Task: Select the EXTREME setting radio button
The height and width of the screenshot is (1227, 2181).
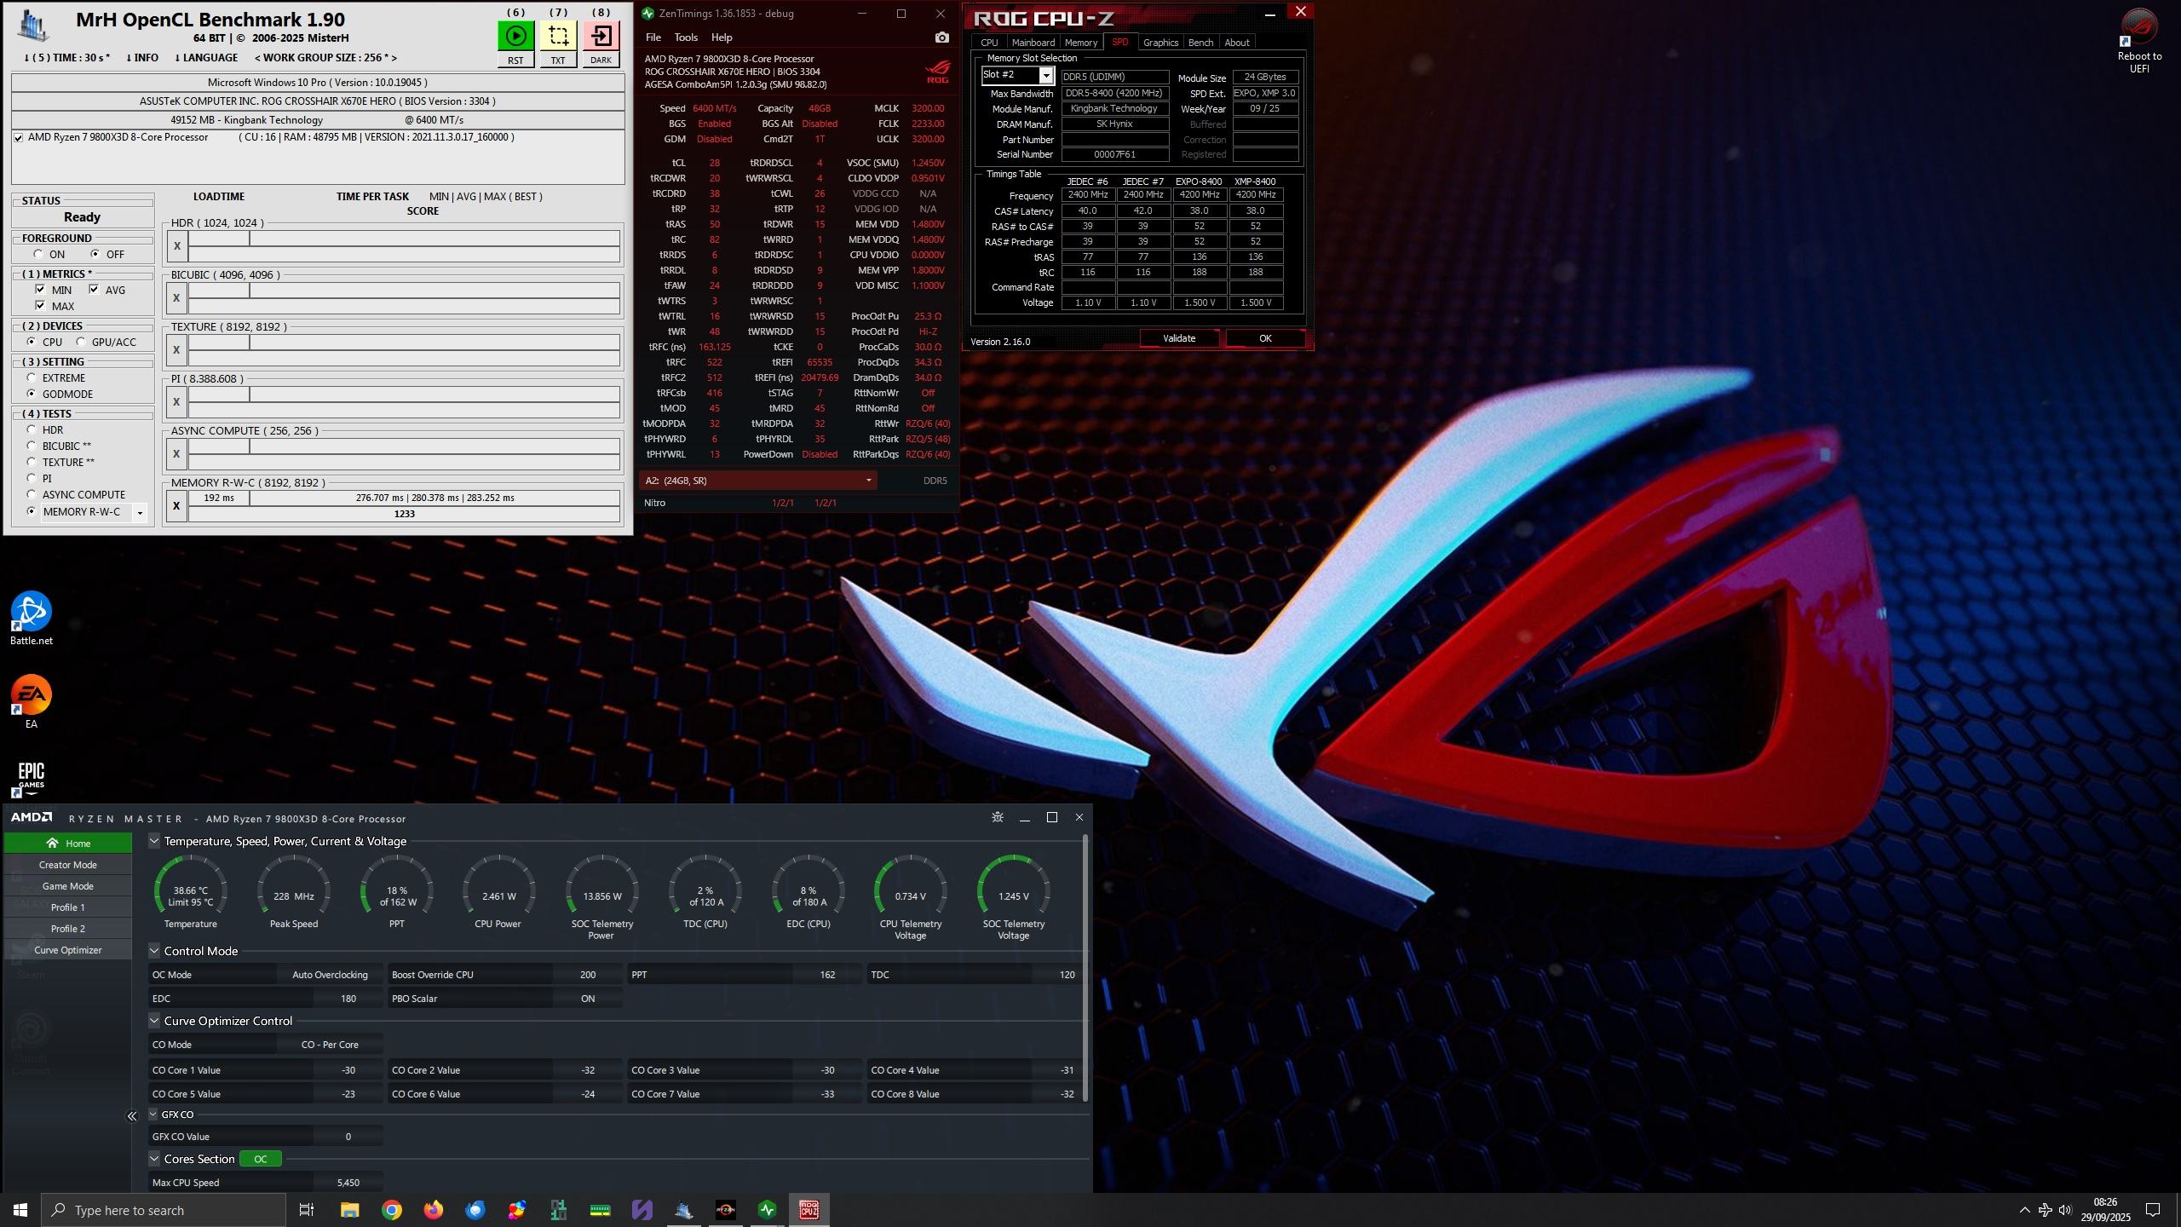Action: click(32, 377)
